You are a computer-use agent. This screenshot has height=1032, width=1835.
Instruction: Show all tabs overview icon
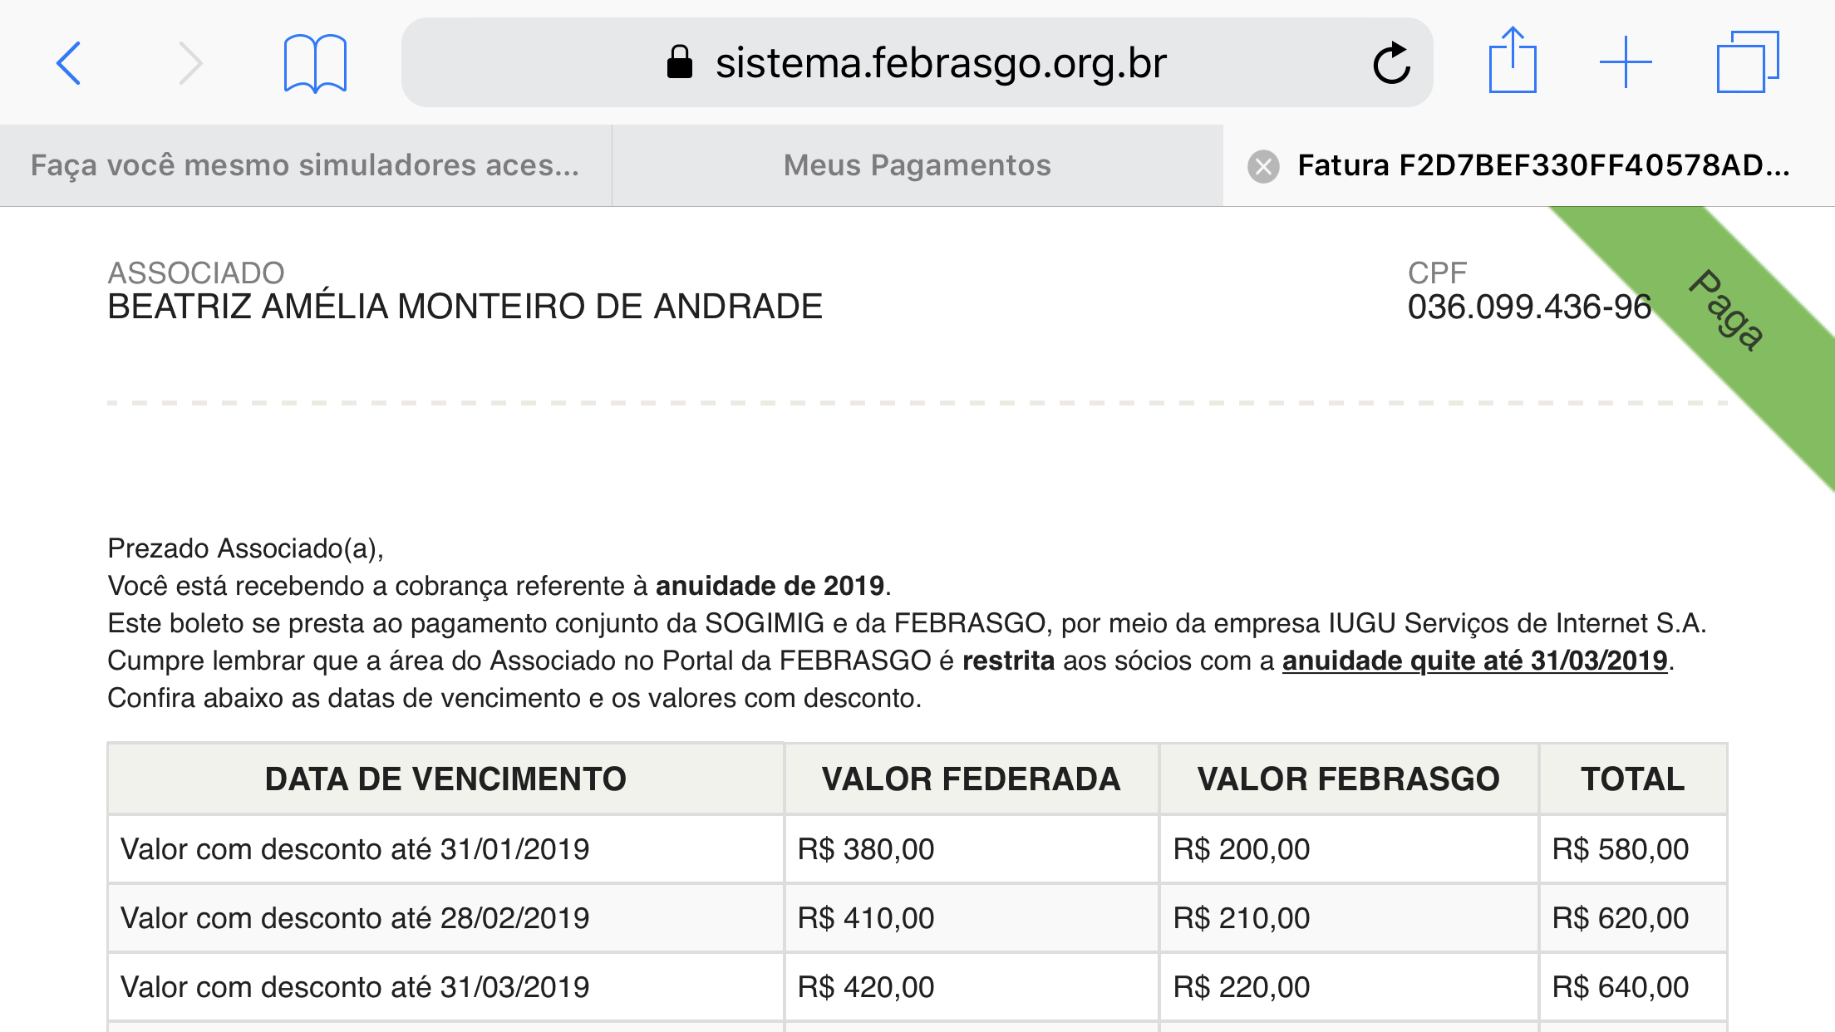1747,61
